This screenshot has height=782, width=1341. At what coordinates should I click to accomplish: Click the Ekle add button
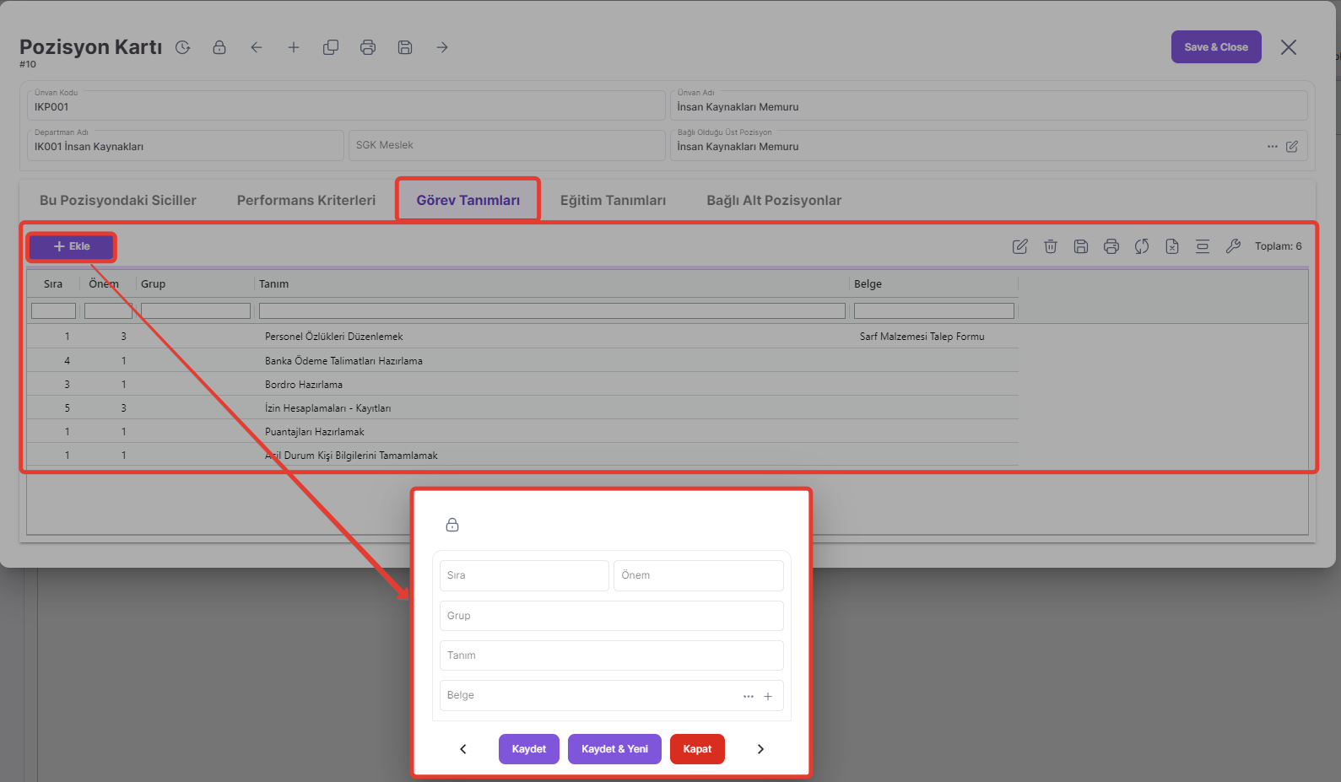[x=72, y=246]
